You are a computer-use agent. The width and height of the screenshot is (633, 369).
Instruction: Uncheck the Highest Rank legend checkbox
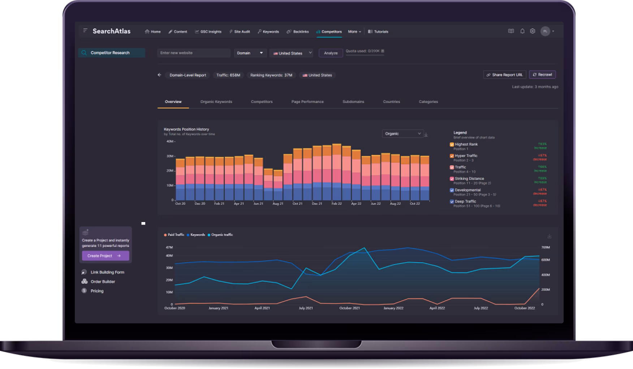click(x=452, y=144)
